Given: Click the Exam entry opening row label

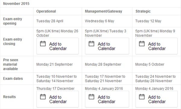Looking at the screenshot, I should 12,21.
